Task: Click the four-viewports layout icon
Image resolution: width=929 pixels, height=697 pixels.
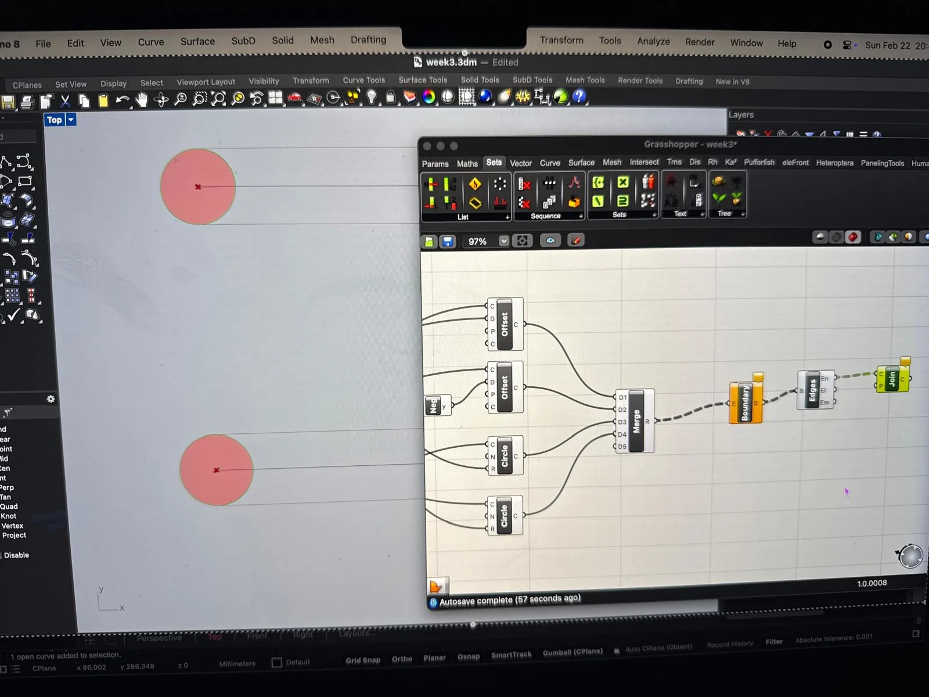Action: [x=275, y=98]
